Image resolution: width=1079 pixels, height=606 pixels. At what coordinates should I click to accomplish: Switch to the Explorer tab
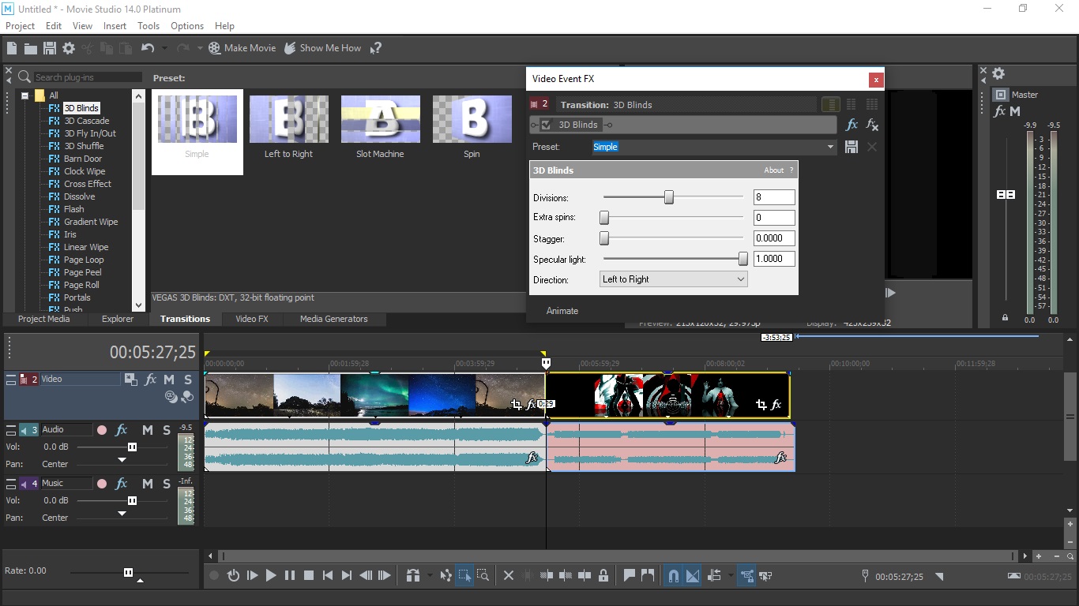pos(118,319)
